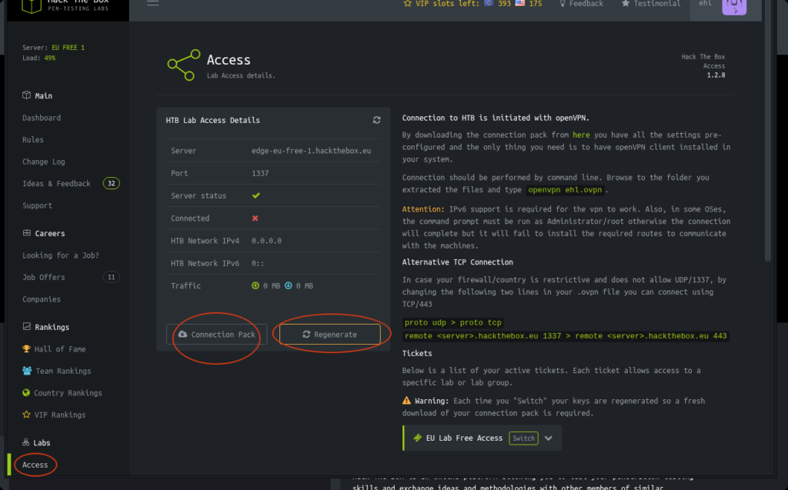
Task: Open Ideas & Feedback in sidebar
Action: click(56, 184)
